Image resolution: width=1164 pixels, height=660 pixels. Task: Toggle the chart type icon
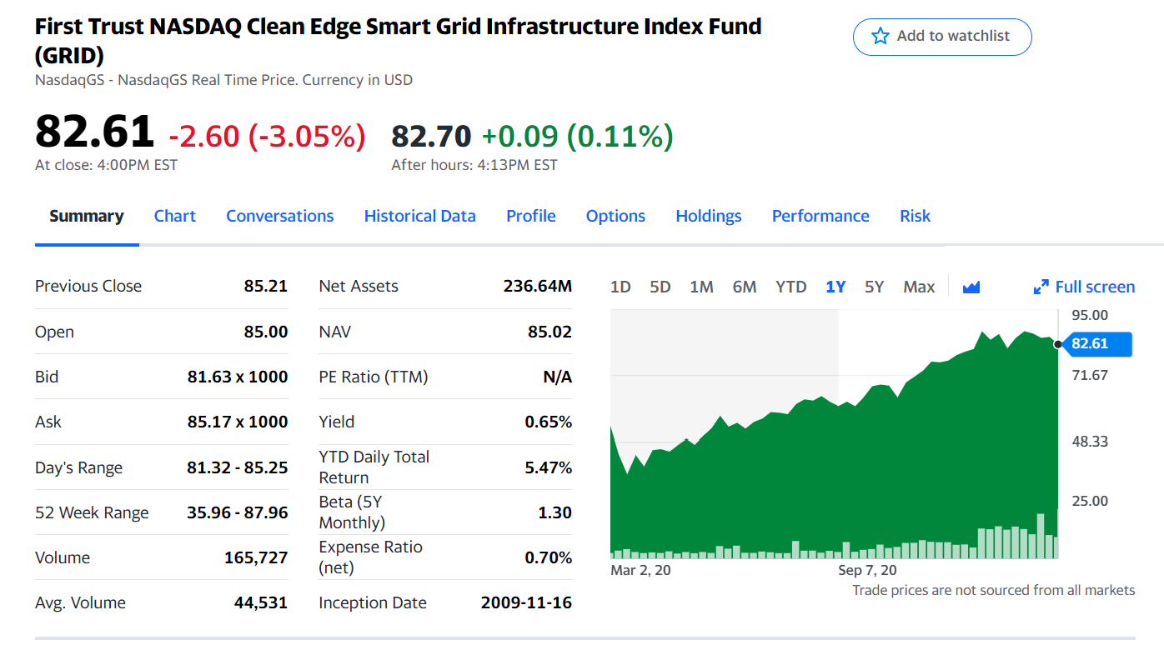point(971,287)
